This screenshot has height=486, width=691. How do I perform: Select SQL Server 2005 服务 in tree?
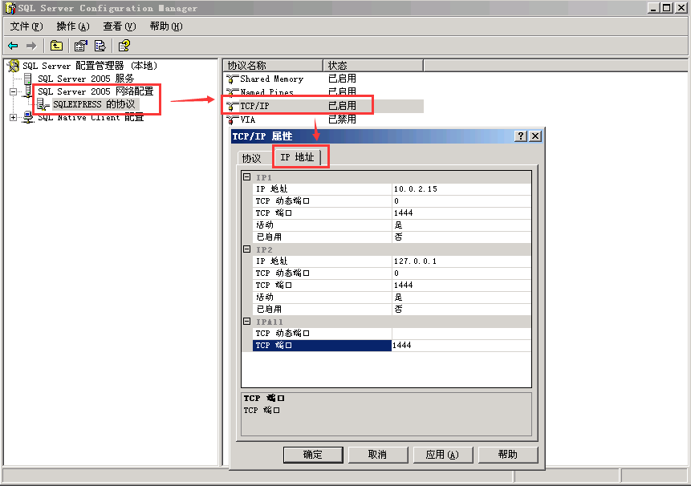pyautogui.click(x=86, y=79)
